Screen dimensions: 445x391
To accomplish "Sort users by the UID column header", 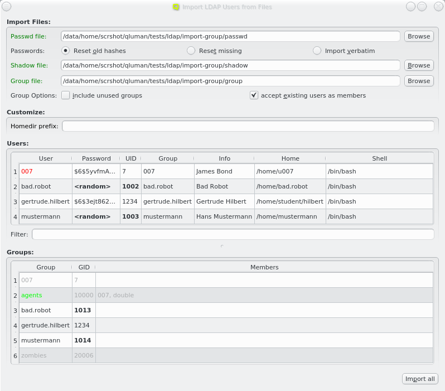I will click(130, 158).
